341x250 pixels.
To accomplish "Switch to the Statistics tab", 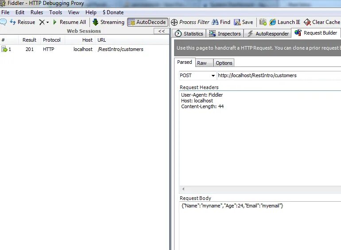I will click(x=189, y=34).
